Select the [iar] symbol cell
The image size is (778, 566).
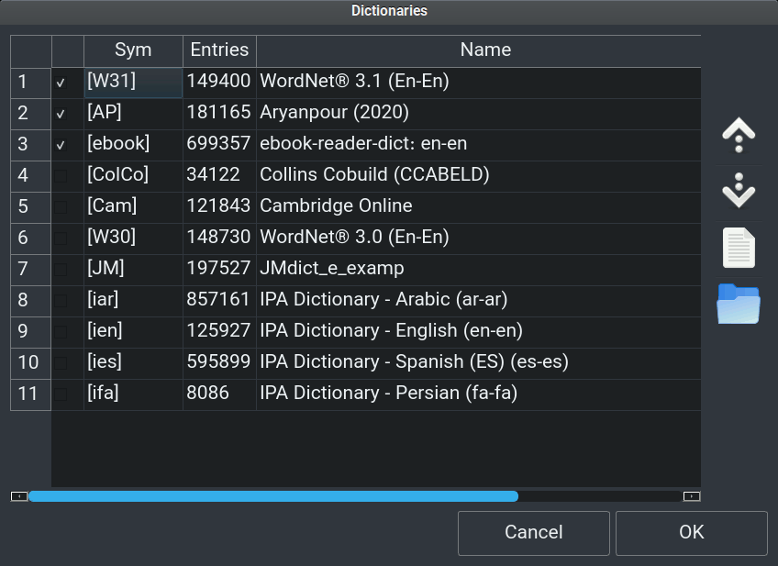point(133,301)
